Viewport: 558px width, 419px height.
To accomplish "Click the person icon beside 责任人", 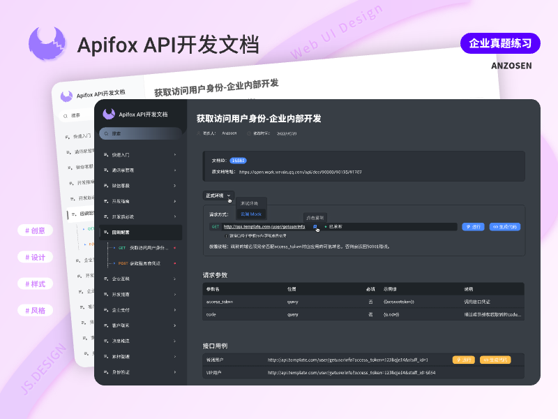I will [199, 133].
